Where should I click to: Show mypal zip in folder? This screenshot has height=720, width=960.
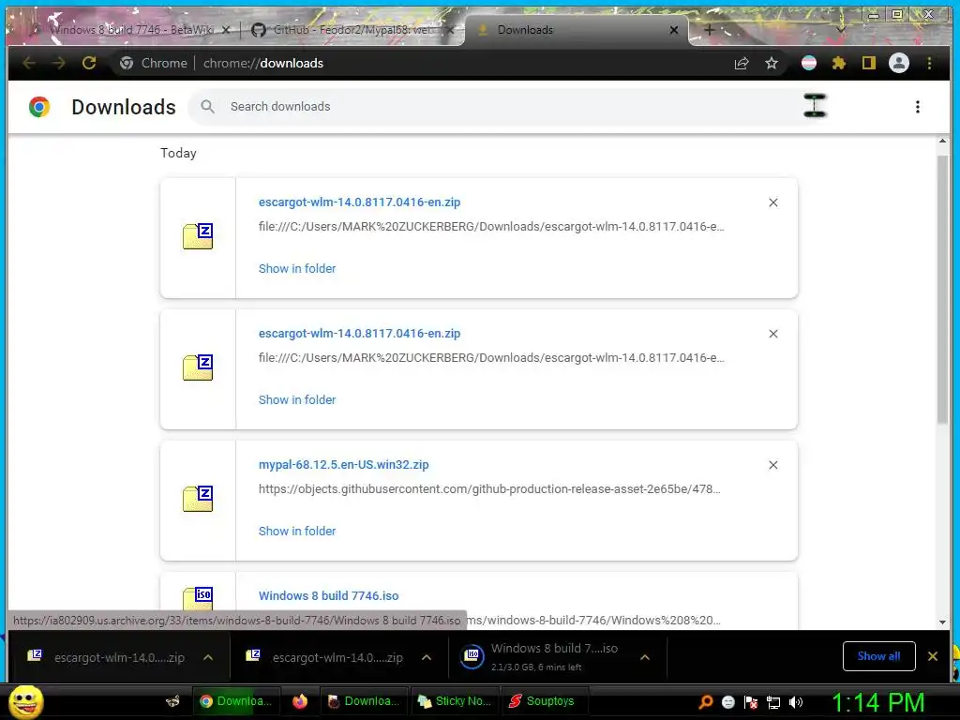point(297,532)
